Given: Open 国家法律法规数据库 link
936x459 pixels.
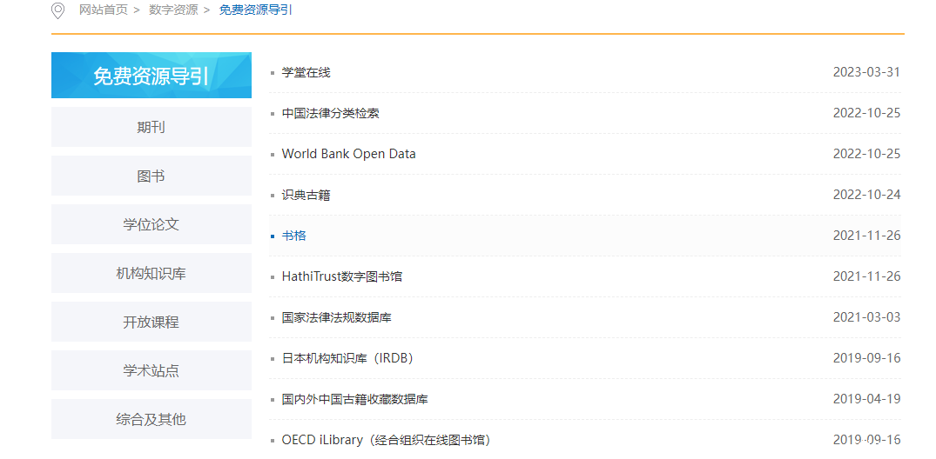Looking at the screenshot, I should [336, 317].
